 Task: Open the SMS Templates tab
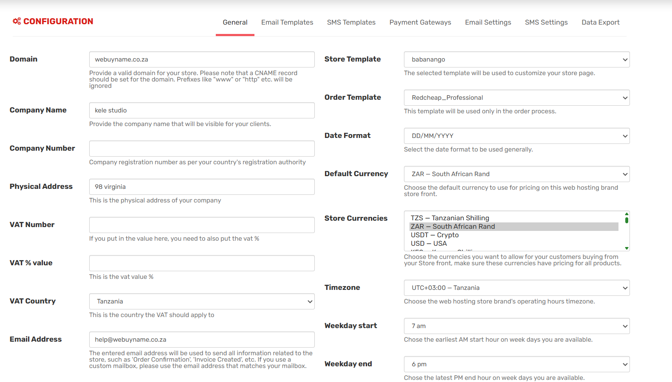coord(351,22)
